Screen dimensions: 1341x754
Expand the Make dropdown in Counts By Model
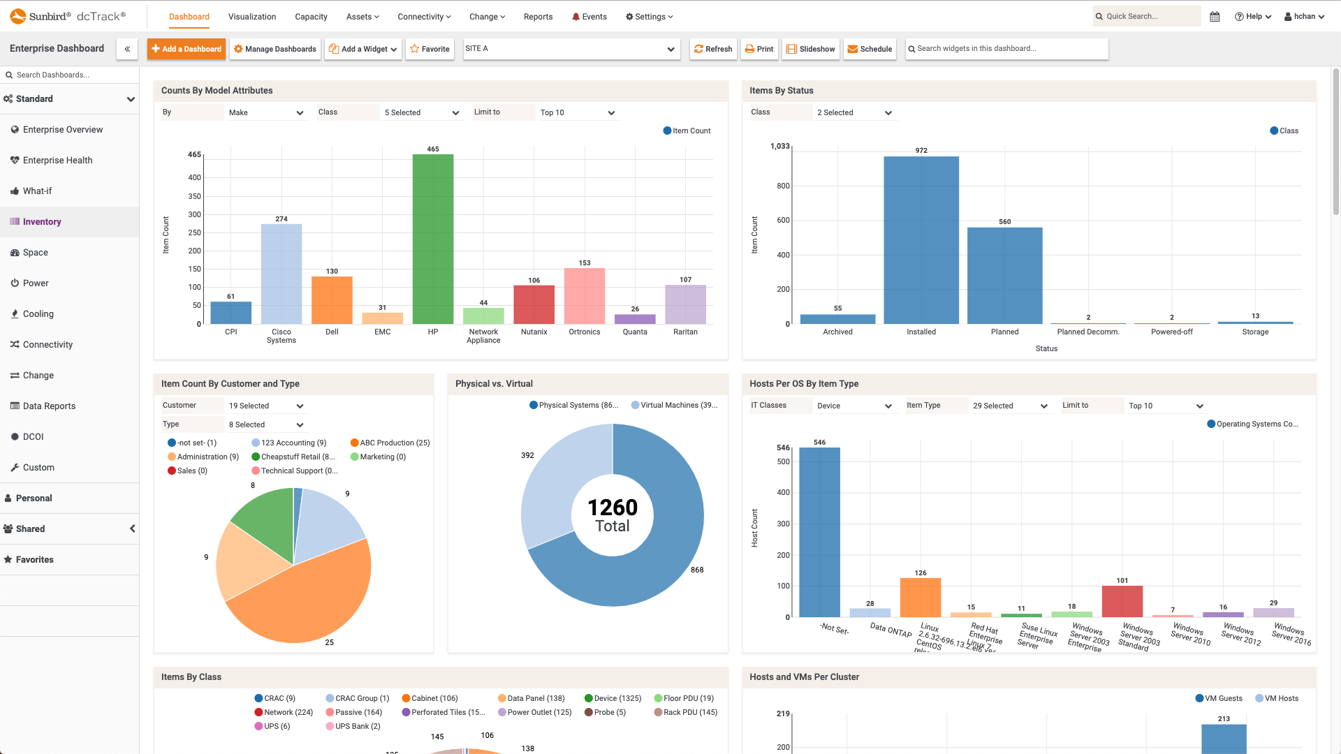pos(298,112)
